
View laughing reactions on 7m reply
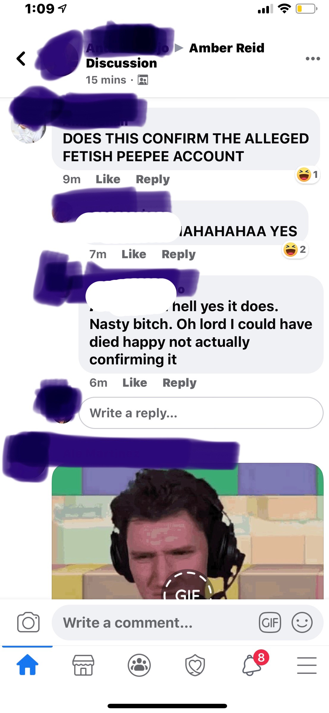click(295, 250)
